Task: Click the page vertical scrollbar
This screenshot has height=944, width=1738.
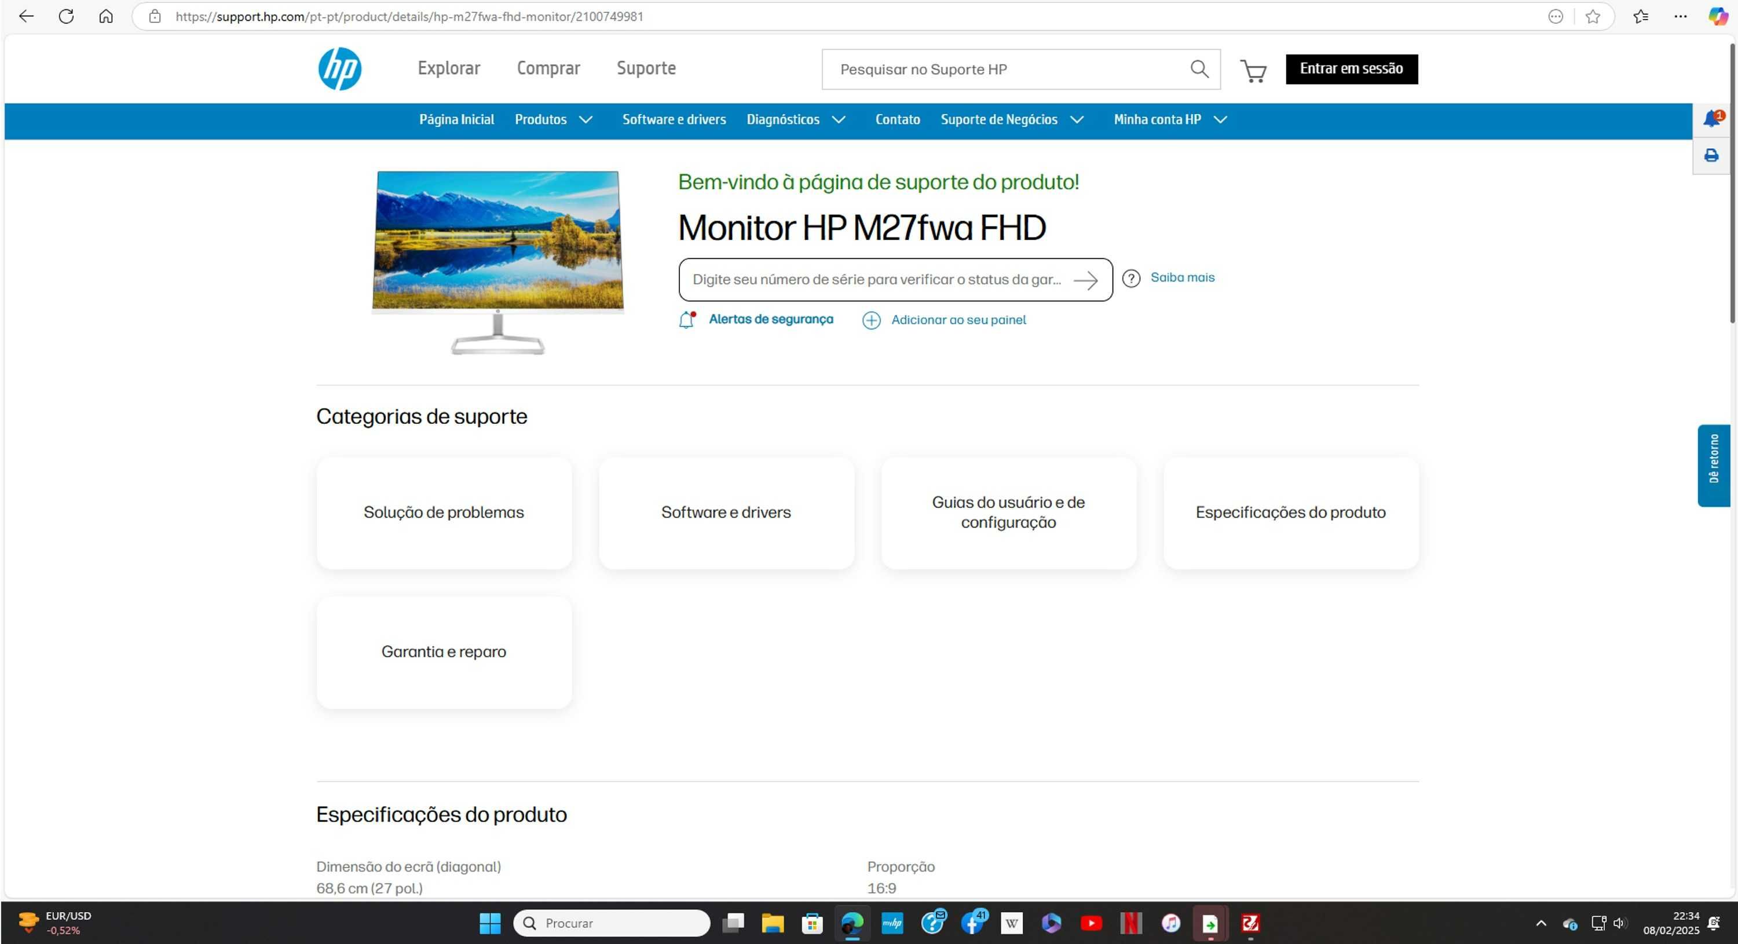Action: (x=1733, y=182)
